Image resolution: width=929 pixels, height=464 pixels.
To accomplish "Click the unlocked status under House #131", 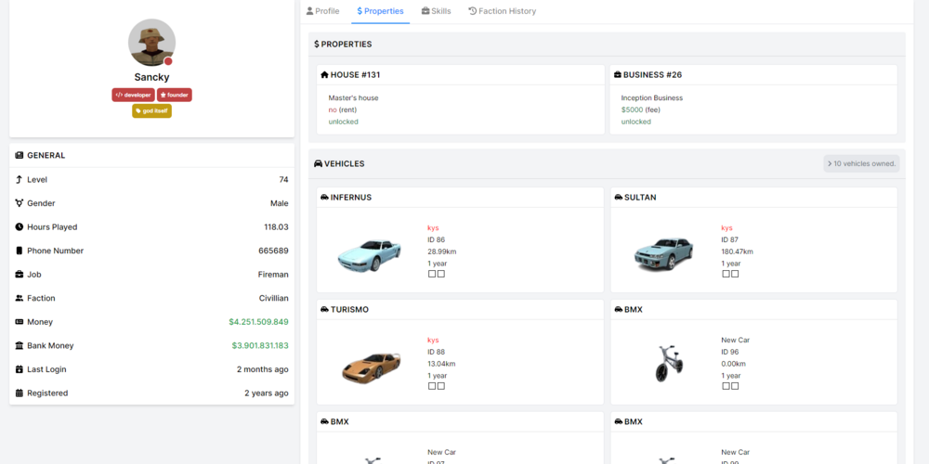I will 343,122.
